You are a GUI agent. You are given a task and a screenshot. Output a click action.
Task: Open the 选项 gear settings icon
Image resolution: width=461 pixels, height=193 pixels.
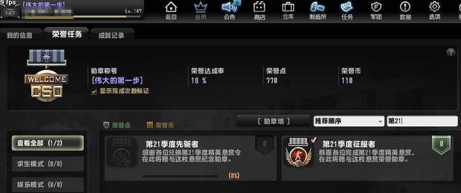[x=435, y=8]
